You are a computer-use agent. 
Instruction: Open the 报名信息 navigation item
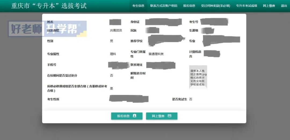coord(189,6)
